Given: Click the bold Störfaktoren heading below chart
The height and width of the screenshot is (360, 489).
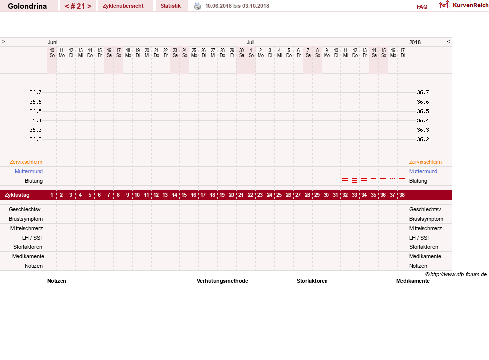Looking at the screenshot, I should tap(312, 281).
